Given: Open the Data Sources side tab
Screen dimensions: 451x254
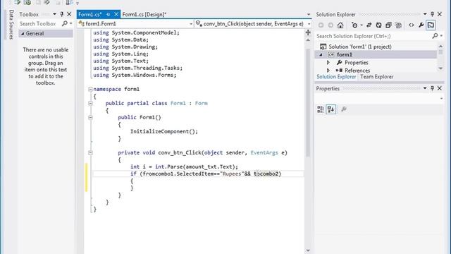Looking at the screenshot, I should coord(11,25).
